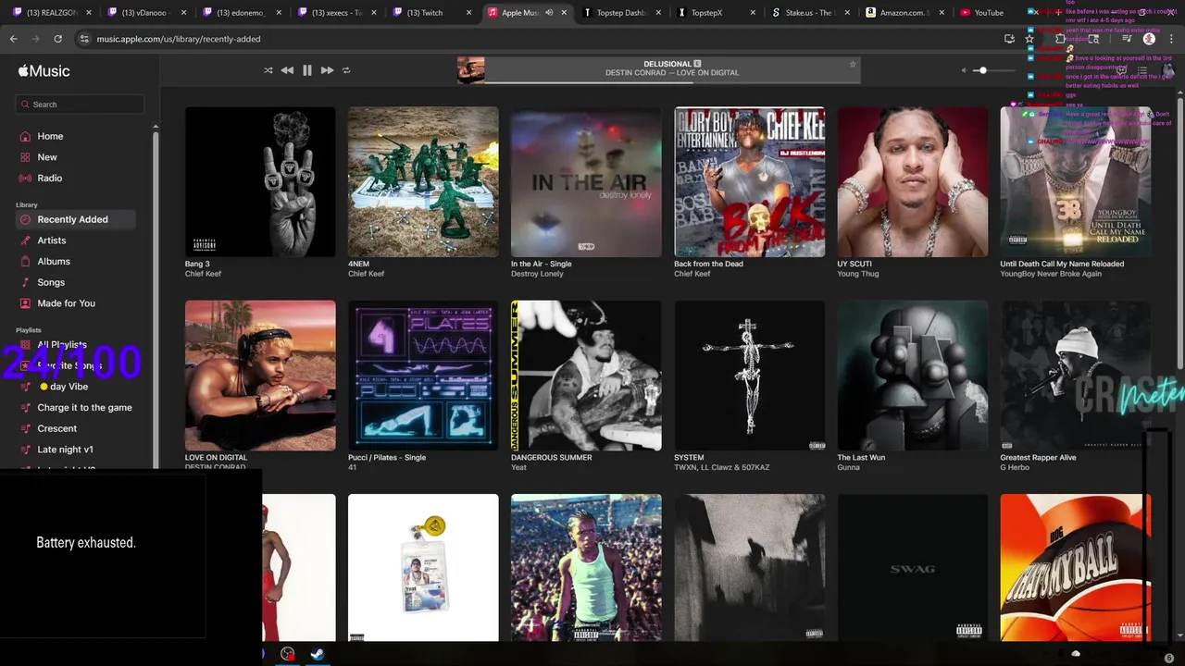The height and width of the screenshot is (666, 1185).
Task: Open DANGEROUS SUMMER album cover
Action: pos(586,376)
